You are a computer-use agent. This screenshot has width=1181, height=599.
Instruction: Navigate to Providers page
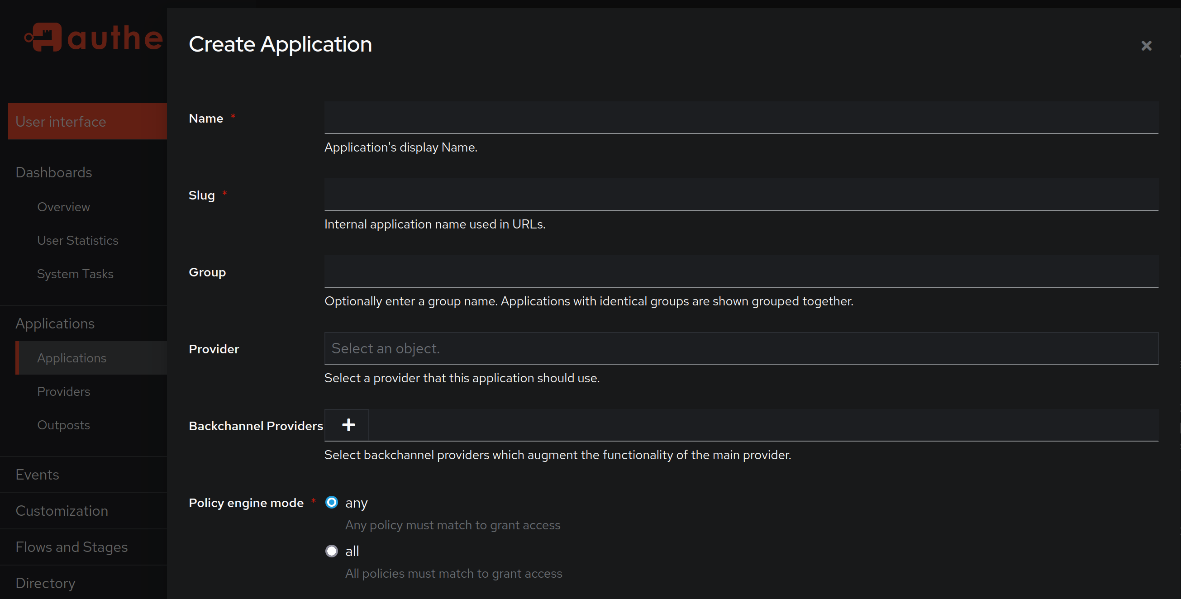(x=64, y=391)
